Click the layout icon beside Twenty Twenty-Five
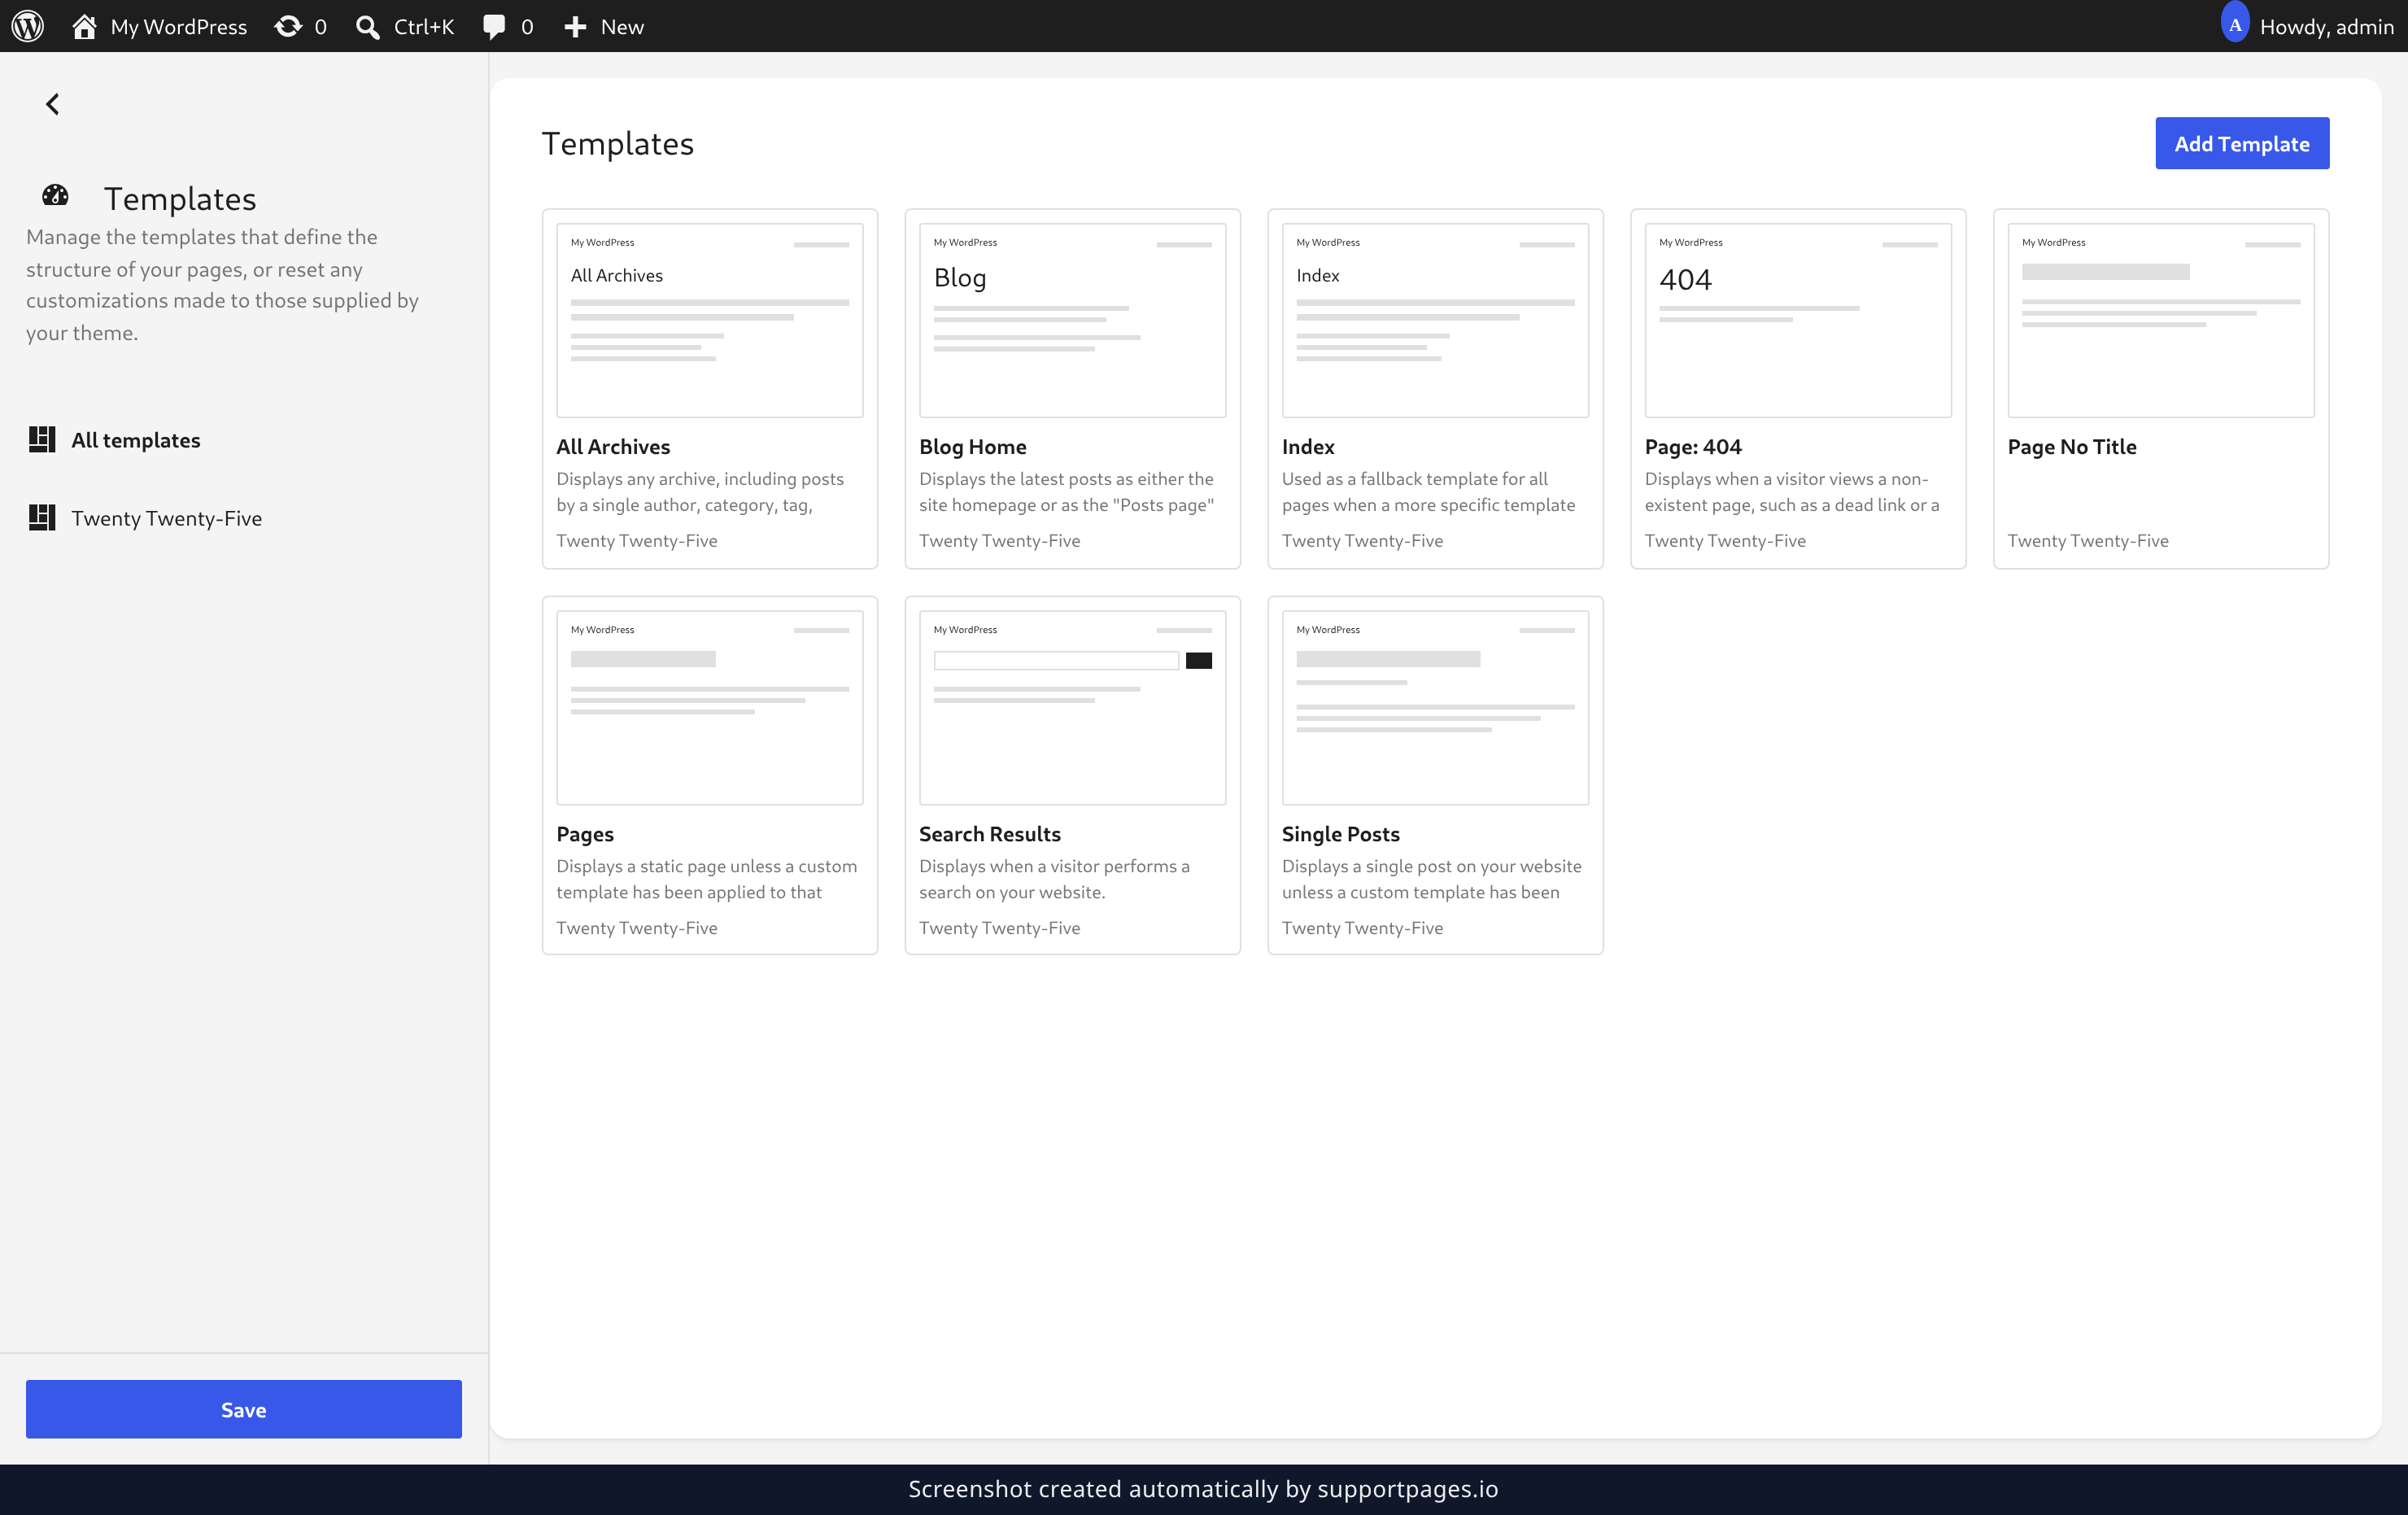 (x=42, y=517)
